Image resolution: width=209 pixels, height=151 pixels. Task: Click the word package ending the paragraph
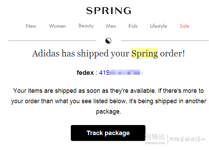click(108, 112)
